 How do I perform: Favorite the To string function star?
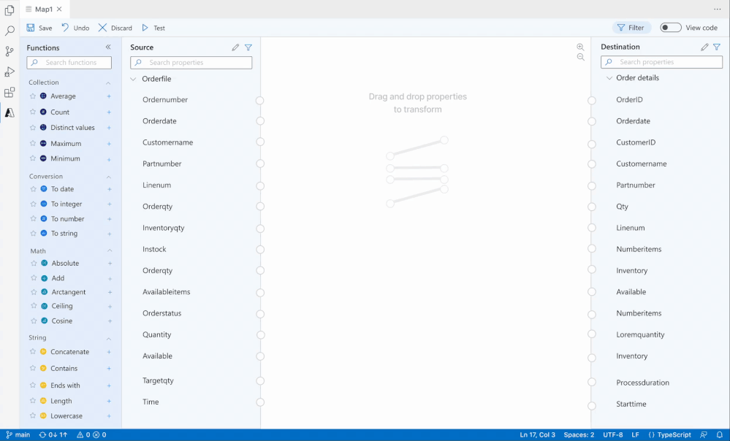coord(33,233)
